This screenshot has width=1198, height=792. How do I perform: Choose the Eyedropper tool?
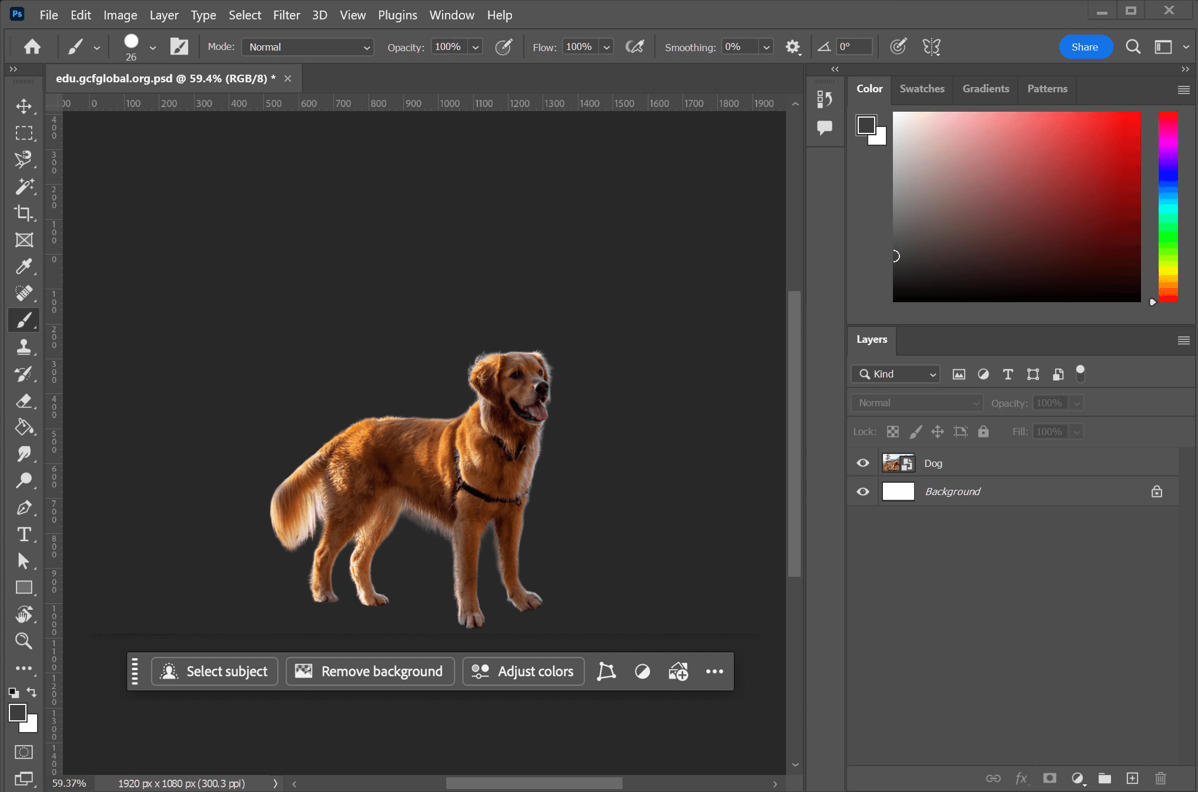(24, 266)
